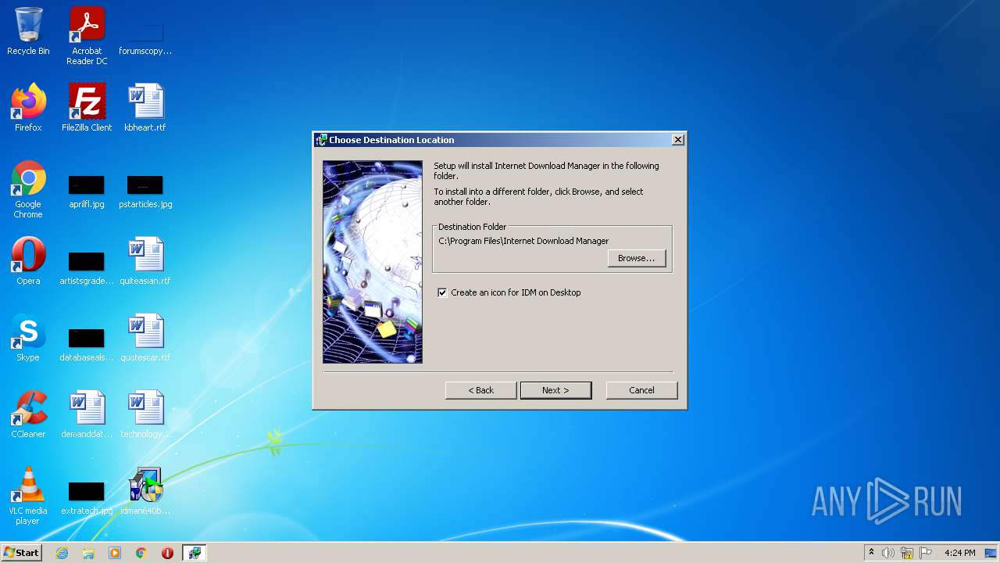
Task: Click the volume speaker tray icon
Action: pos(888,553)
